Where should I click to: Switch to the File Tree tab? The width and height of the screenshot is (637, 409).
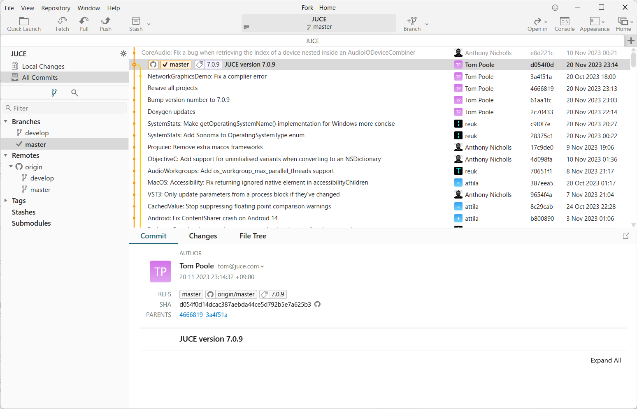coord(253,236)
